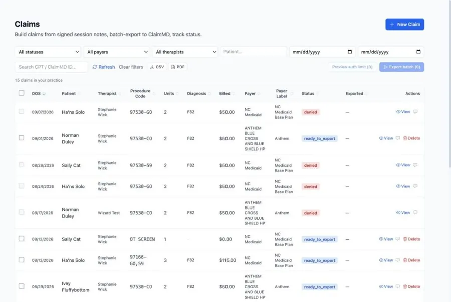This screenshot has width=451, height=302.
Task: View the 97166-GO,59 Ha'ns Solo claim
Action: (386, 260)
